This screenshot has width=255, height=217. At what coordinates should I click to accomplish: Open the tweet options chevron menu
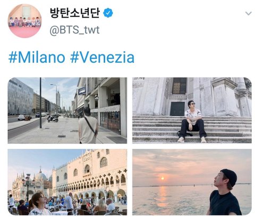[249, 13]
